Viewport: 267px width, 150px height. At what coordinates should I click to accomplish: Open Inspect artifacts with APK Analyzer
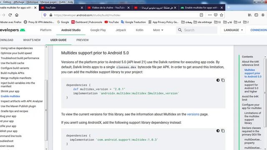click(x=22, y=101)
